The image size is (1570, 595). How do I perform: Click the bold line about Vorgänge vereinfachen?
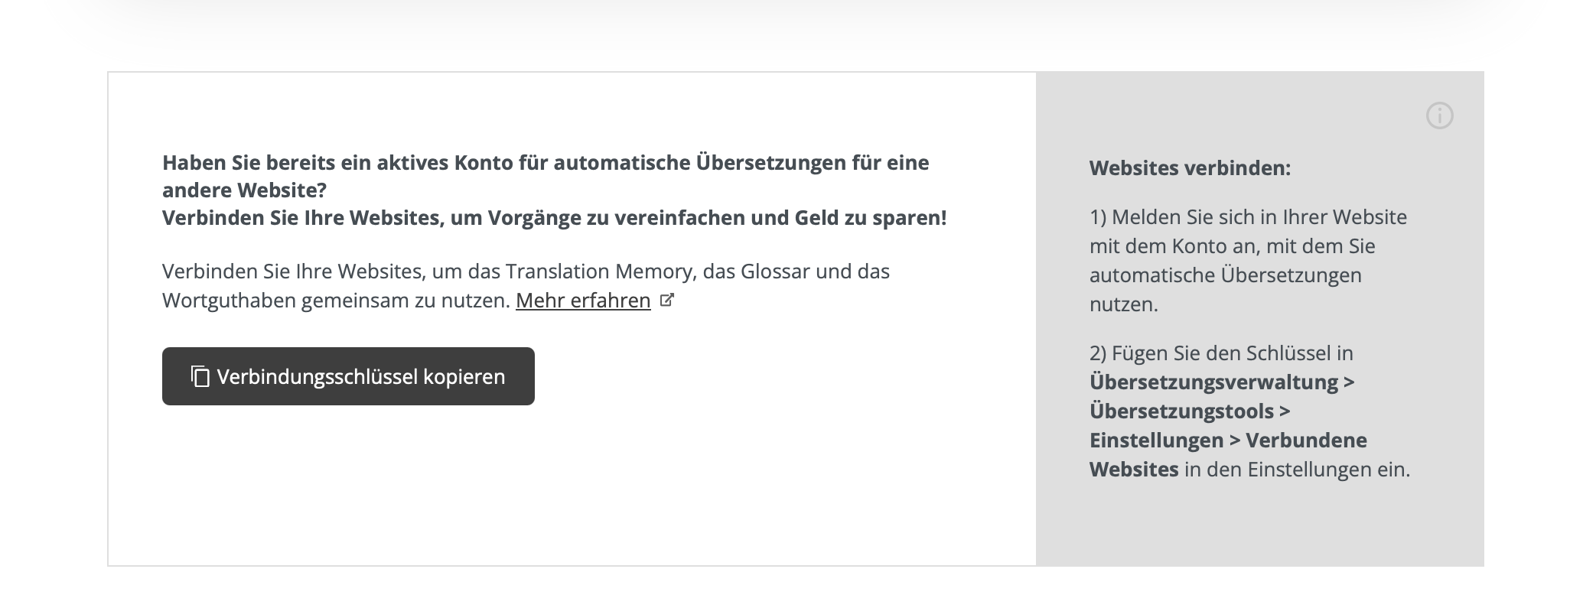point(554,218)
